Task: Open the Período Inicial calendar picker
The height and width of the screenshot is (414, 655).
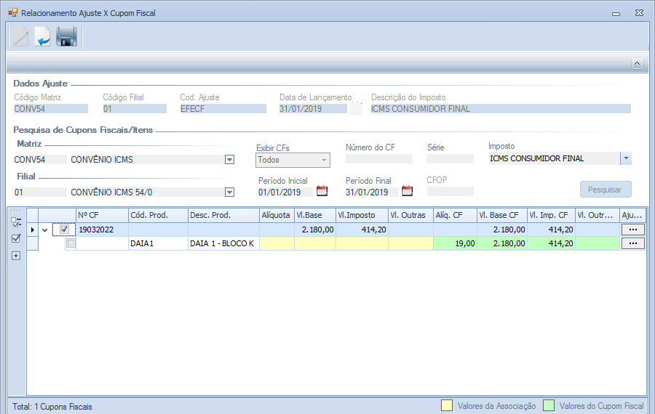Action: [322, 192]
